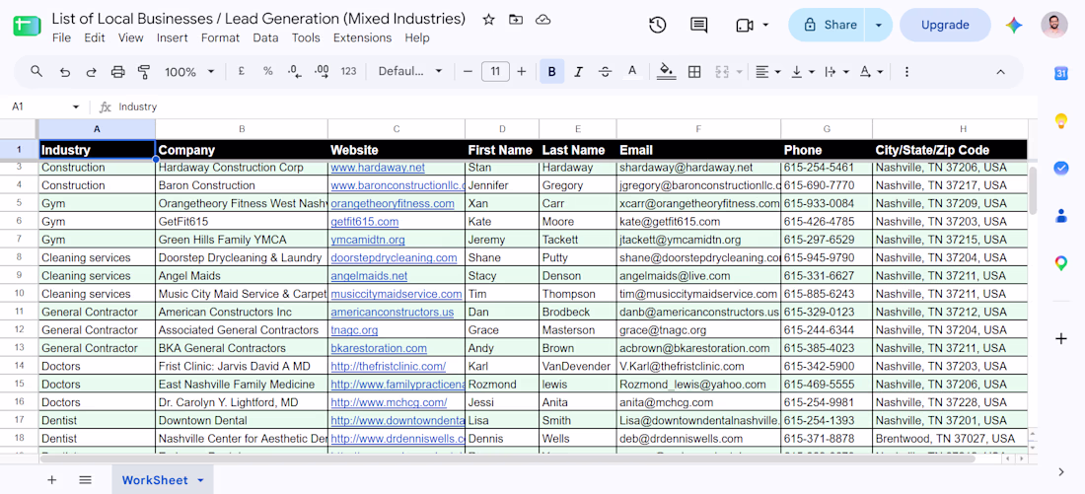Open all sheets list icon
The height and width of the screenshot is (494, 1085).
point(85,479)
